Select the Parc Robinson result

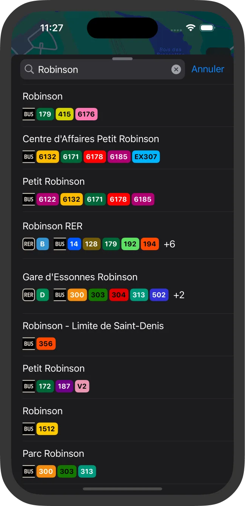pos(53,453)
